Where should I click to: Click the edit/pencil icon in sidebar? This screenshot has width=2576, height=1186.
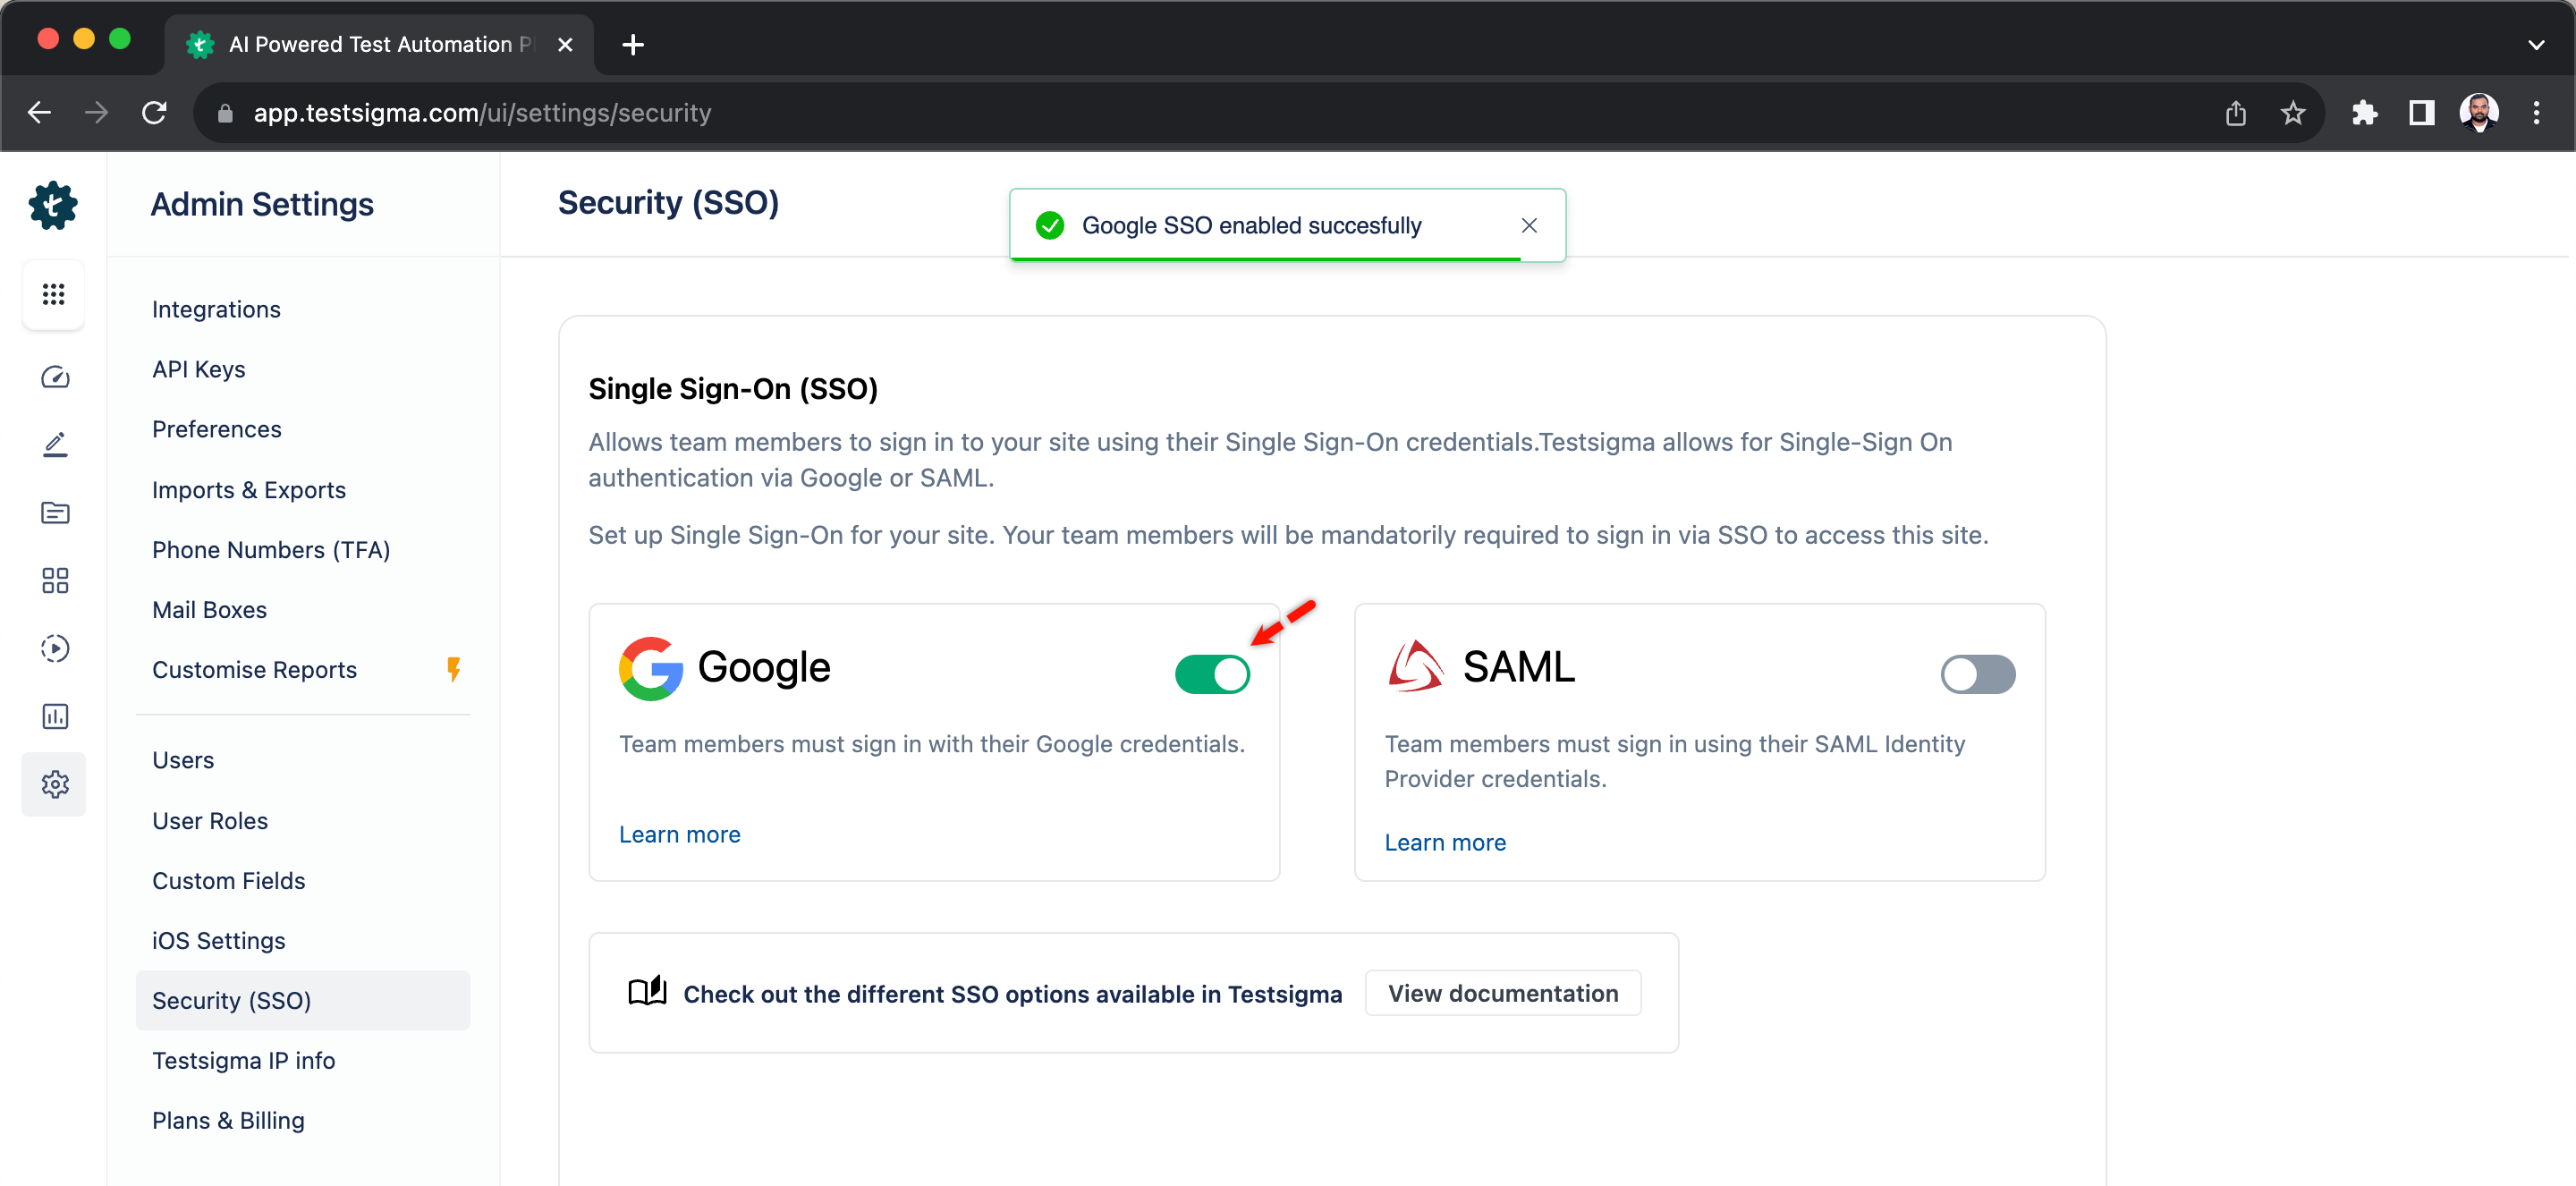click(x=53, y=444)
